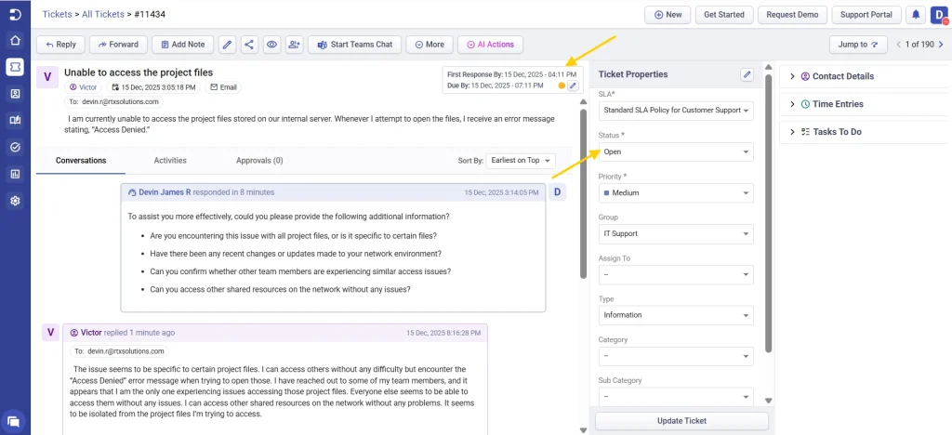This screenshot has height=435, width=952.
Task: Click the Email source chip
Action: (223, 87)
